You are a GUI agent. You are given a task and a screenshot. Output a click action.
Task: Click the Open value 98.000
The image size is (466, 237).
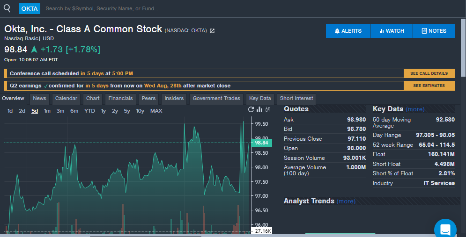[x=356, y=148]
